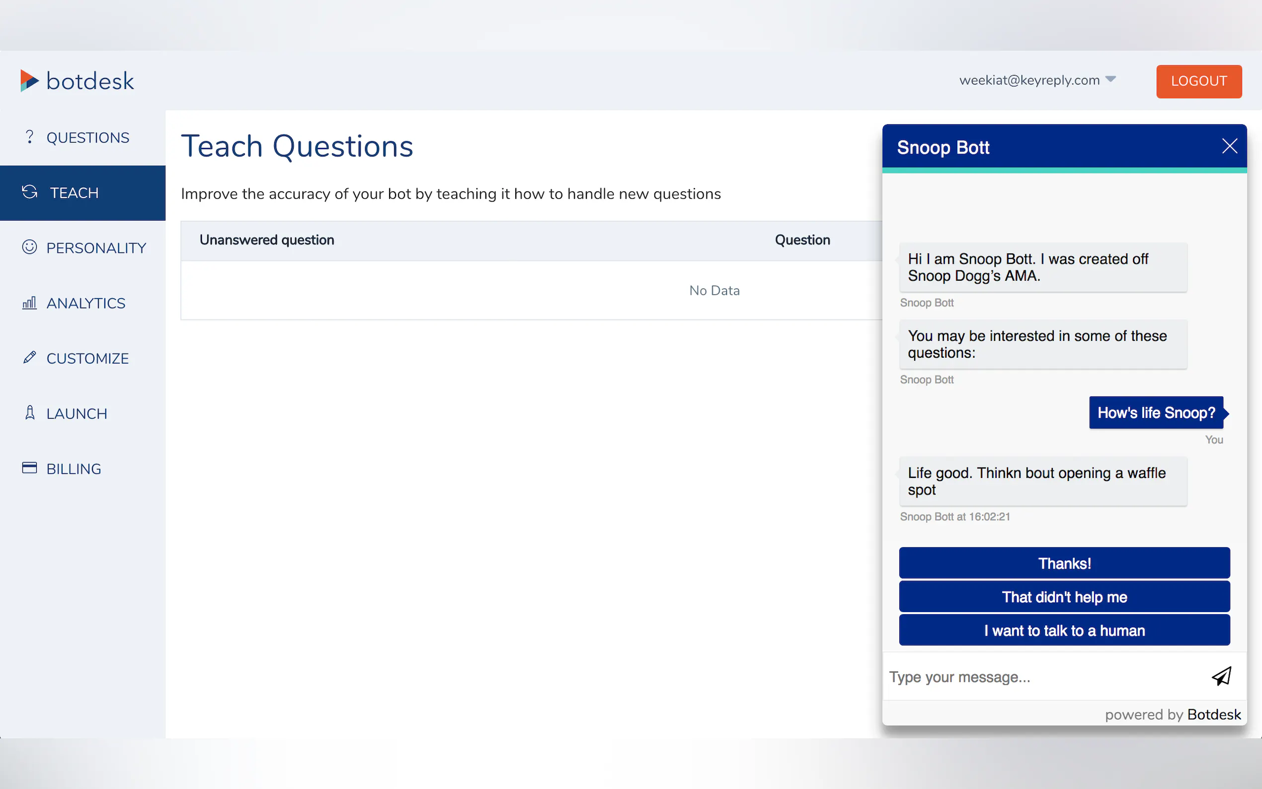Click the question mark icon in sidebar
The width and height of the screenshot is (1262, 789).
pos(30,137)
